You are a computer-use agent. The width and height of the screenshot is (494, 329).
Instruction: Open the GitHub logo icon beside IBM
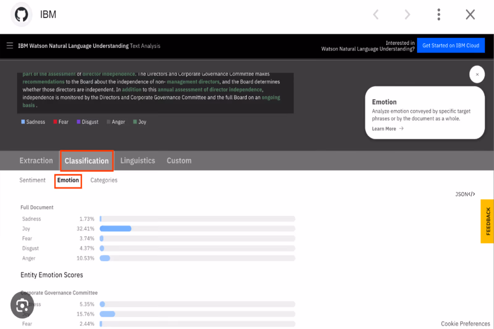click(x=21, y=14)
